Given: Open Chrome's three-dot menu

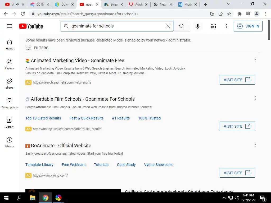Looking at the screenshot, I should click(x=265, y=14).
